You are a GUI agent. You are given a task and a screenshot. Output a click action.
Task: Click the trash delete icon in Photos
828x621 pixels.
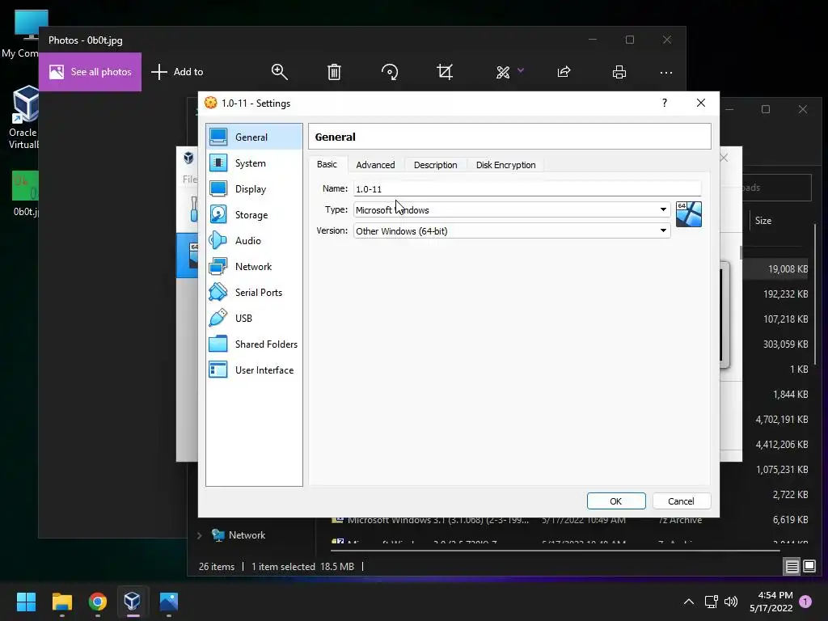[x=334, y=72]
